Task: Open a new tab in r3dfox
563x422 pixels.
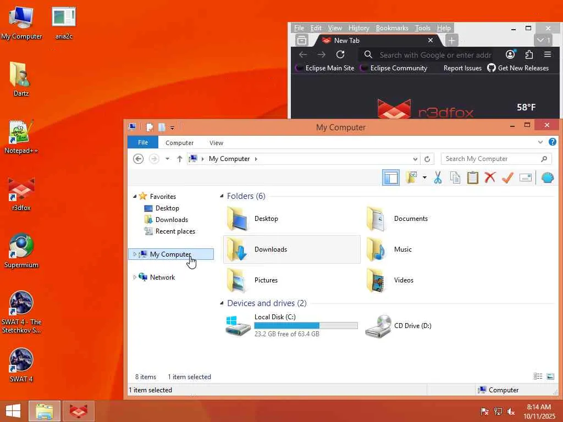Action: (452, 41)
